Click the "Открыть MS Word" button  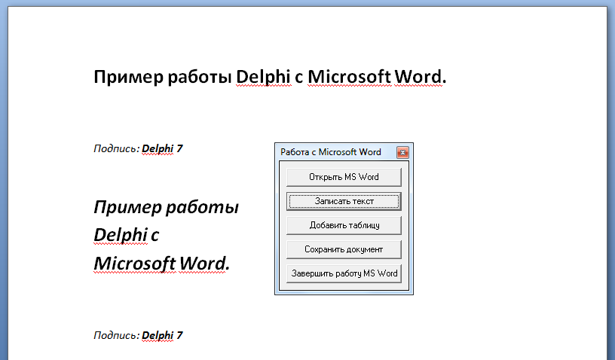[344, 177]
